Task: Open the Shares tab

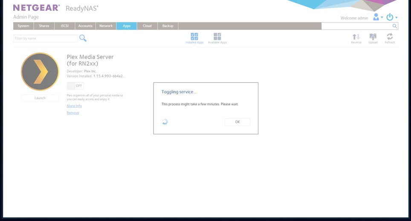Action: (x=44, y=26)
